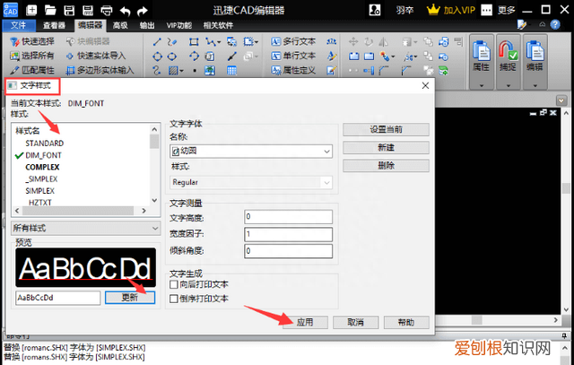The image size is (574, 365).
Task: Toggle the snap magnet tool (捕捉)
Action: coord(509,55)
